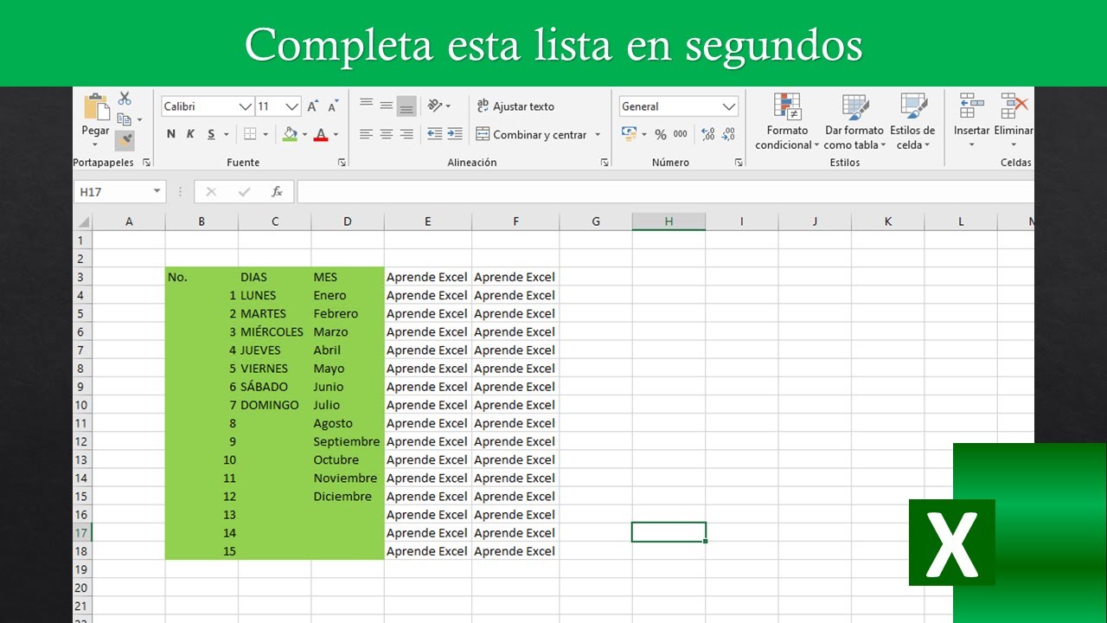Toggle underline (S) formatting
Viewport: 1107px width, 623px height.
click(211, 134)
